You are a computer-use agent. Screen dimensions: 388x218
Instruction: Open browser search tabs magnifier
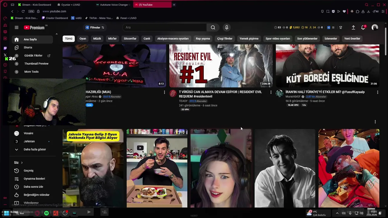(366, 5)
